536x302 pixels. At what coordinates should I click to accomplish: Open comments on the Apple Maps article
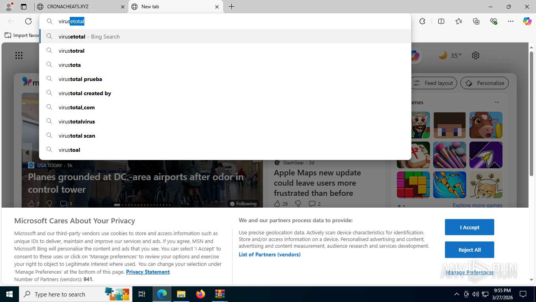(312, 204)
